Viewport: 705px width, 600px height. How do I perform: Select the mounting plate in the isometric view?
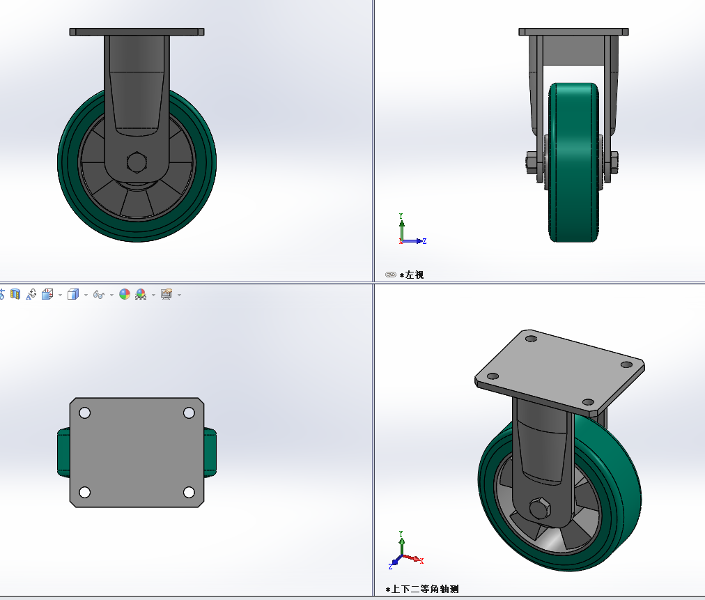point(560,371)
